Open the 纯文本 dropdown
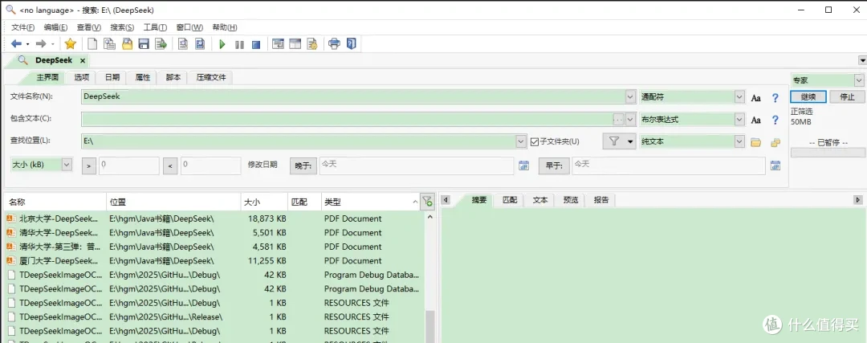This screenshot has height=343, width=867. [740, 141]
